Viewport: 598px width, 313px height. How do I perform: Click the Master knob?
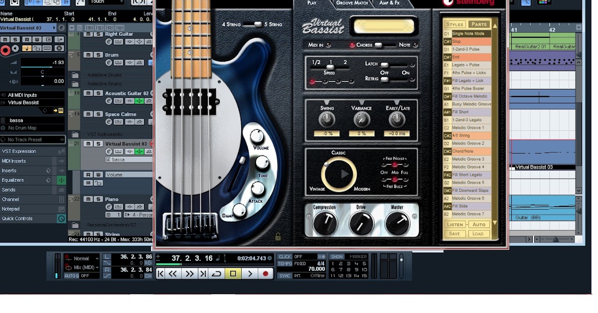click(397, 223)
